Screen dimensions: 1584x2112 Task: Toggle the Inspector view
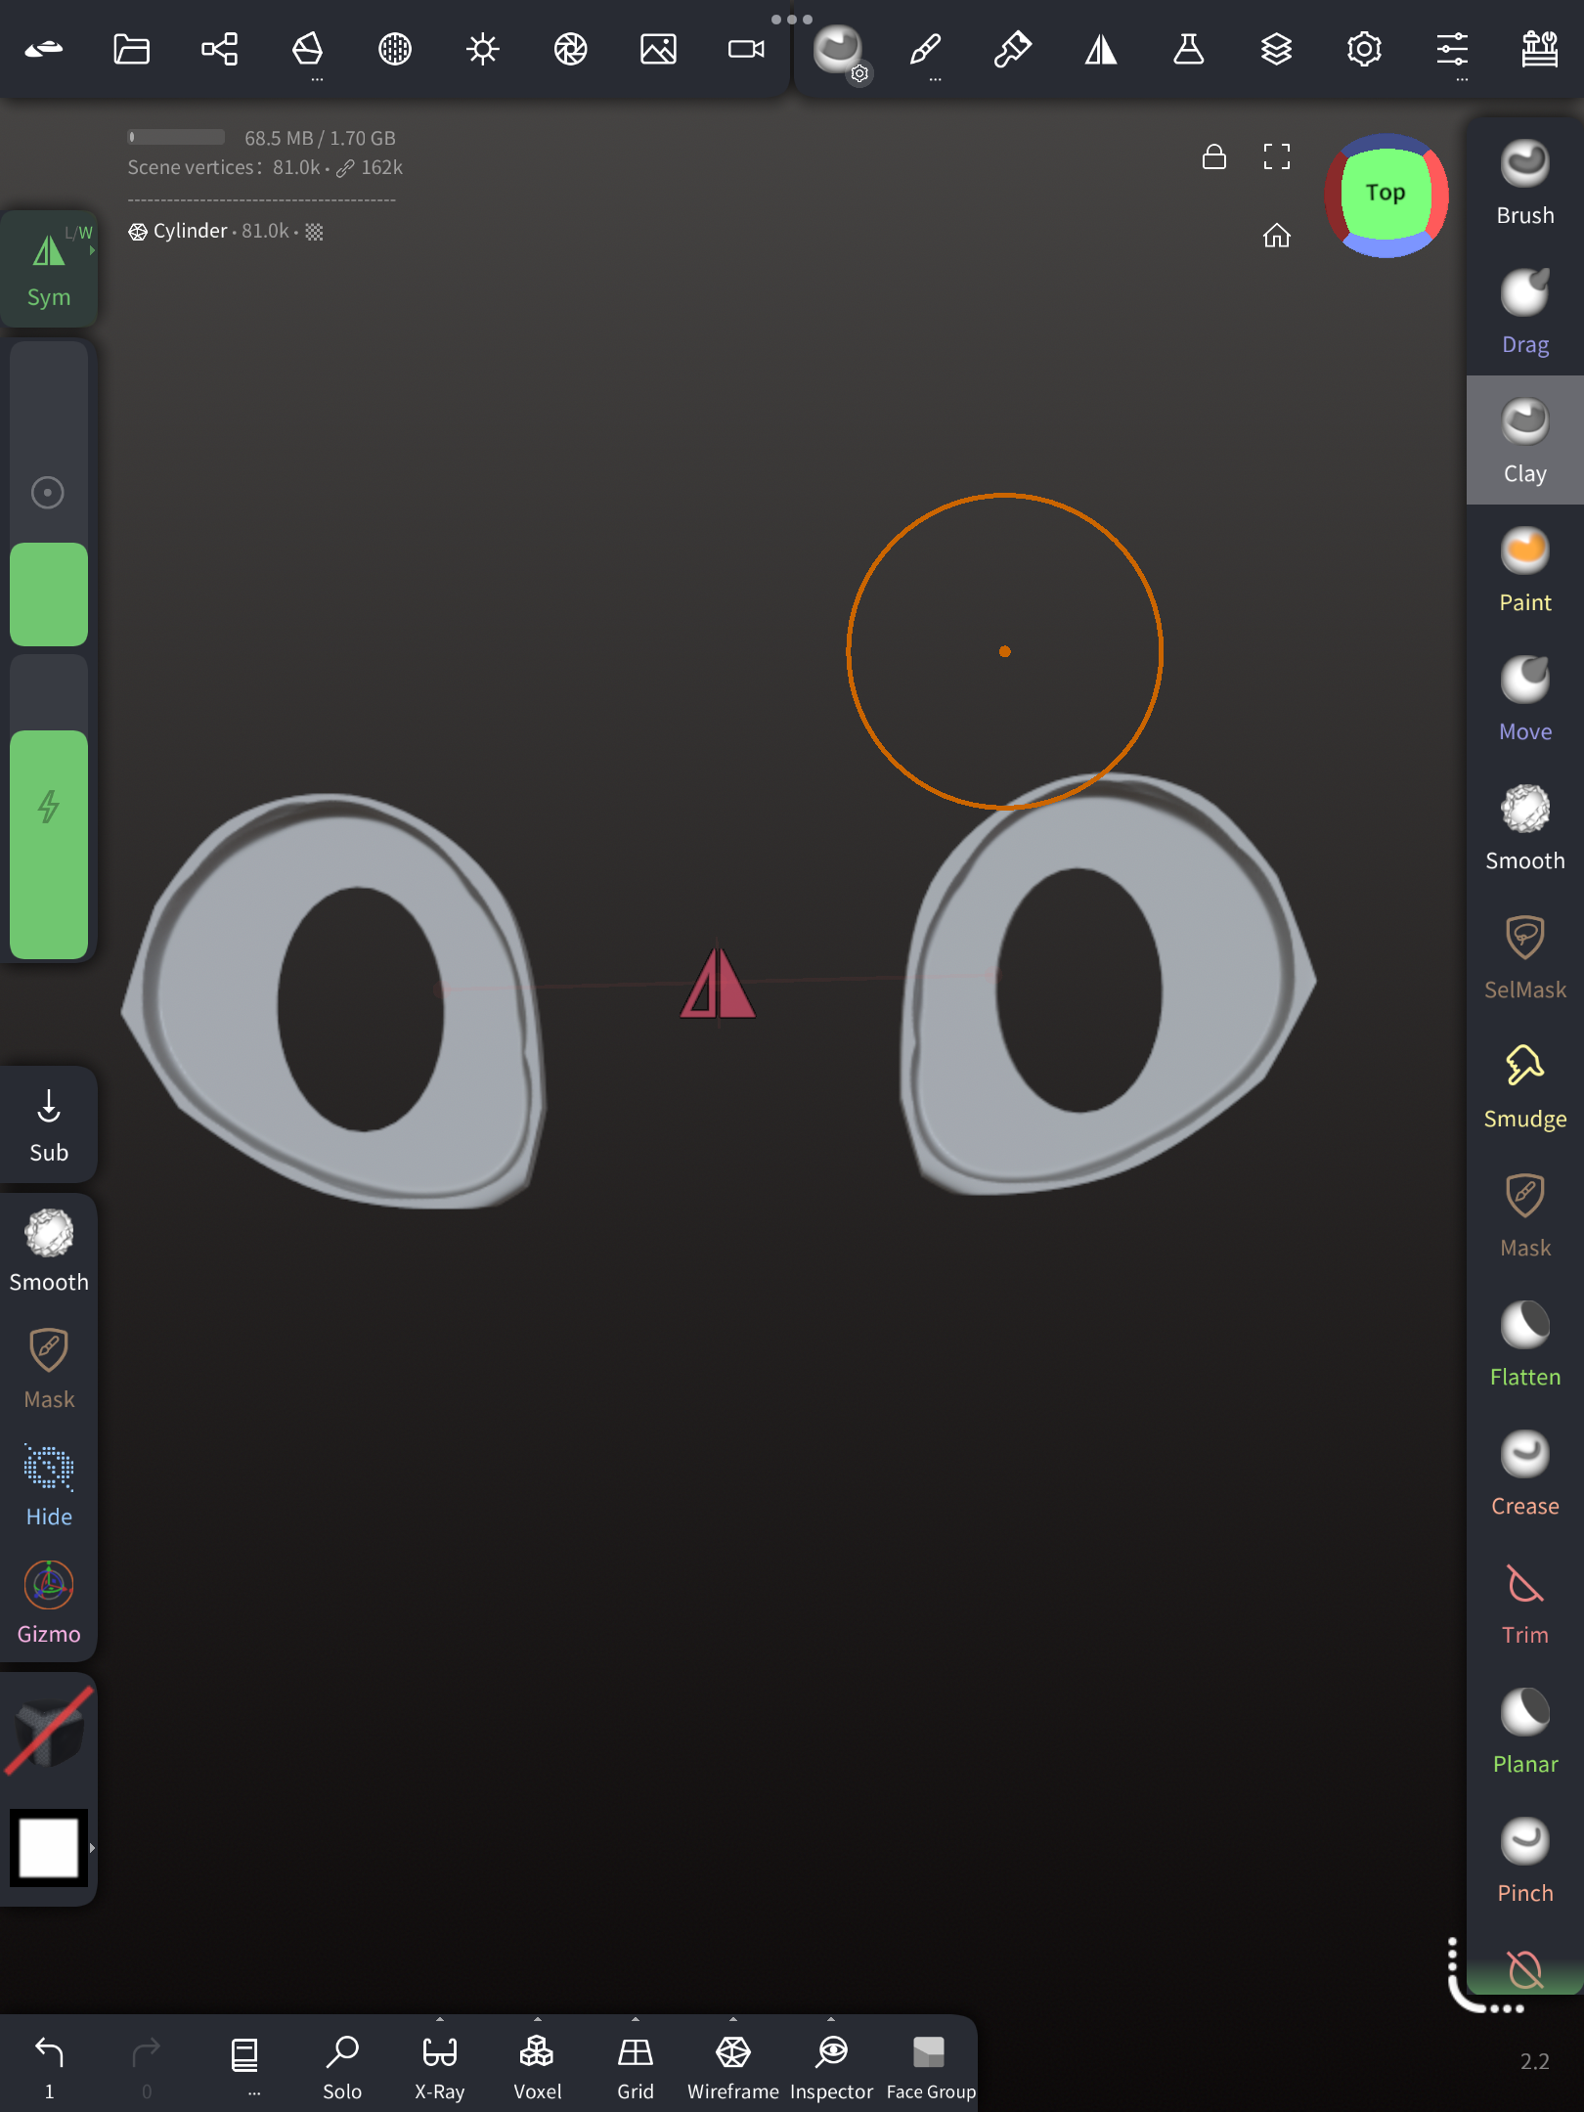pos(831,2065)
